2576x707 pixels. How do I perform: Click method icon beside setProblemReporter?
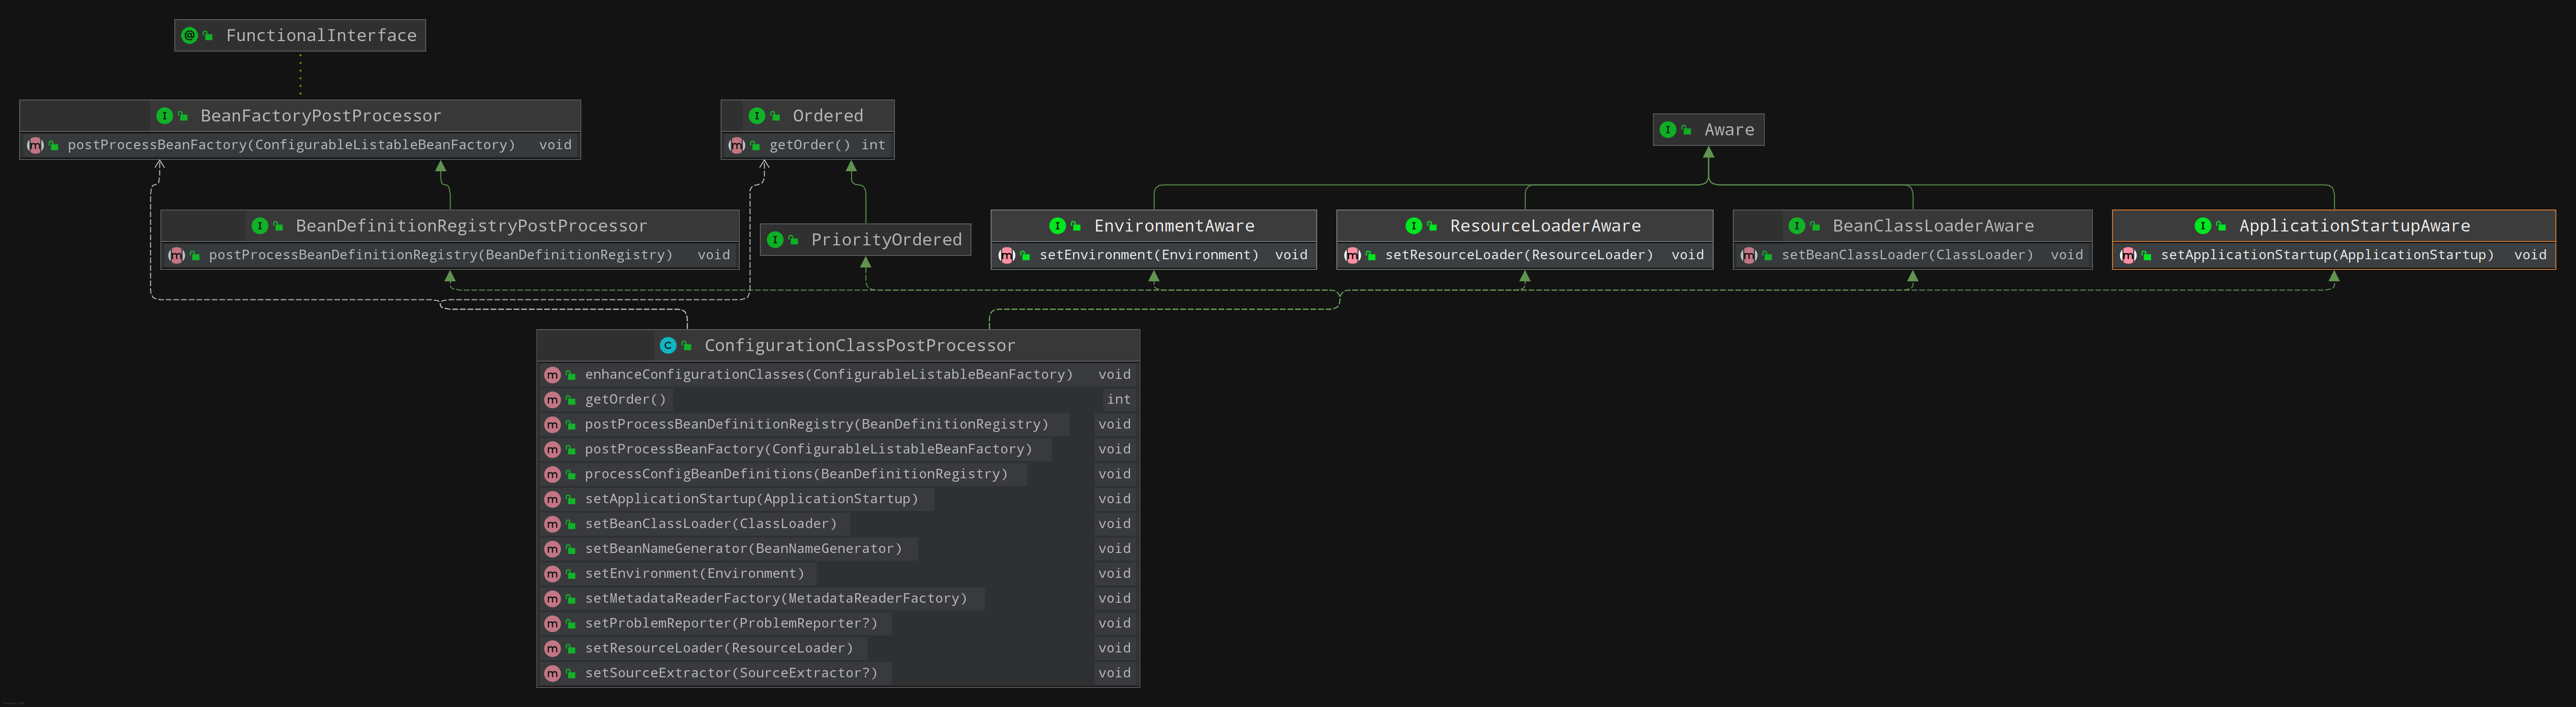pyautogui.click(x=552, y=624)
